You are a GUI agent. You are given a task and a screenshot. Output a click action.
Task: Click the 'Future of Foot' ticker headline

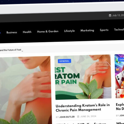point(10,50)
